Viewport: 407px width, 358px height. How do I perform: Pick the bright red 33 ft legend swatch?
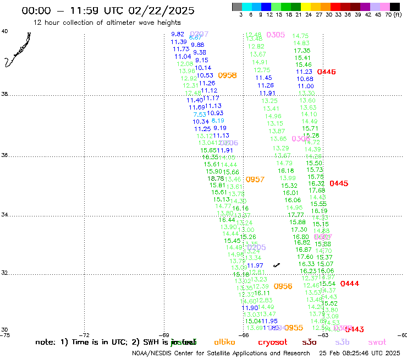[335, 7]
